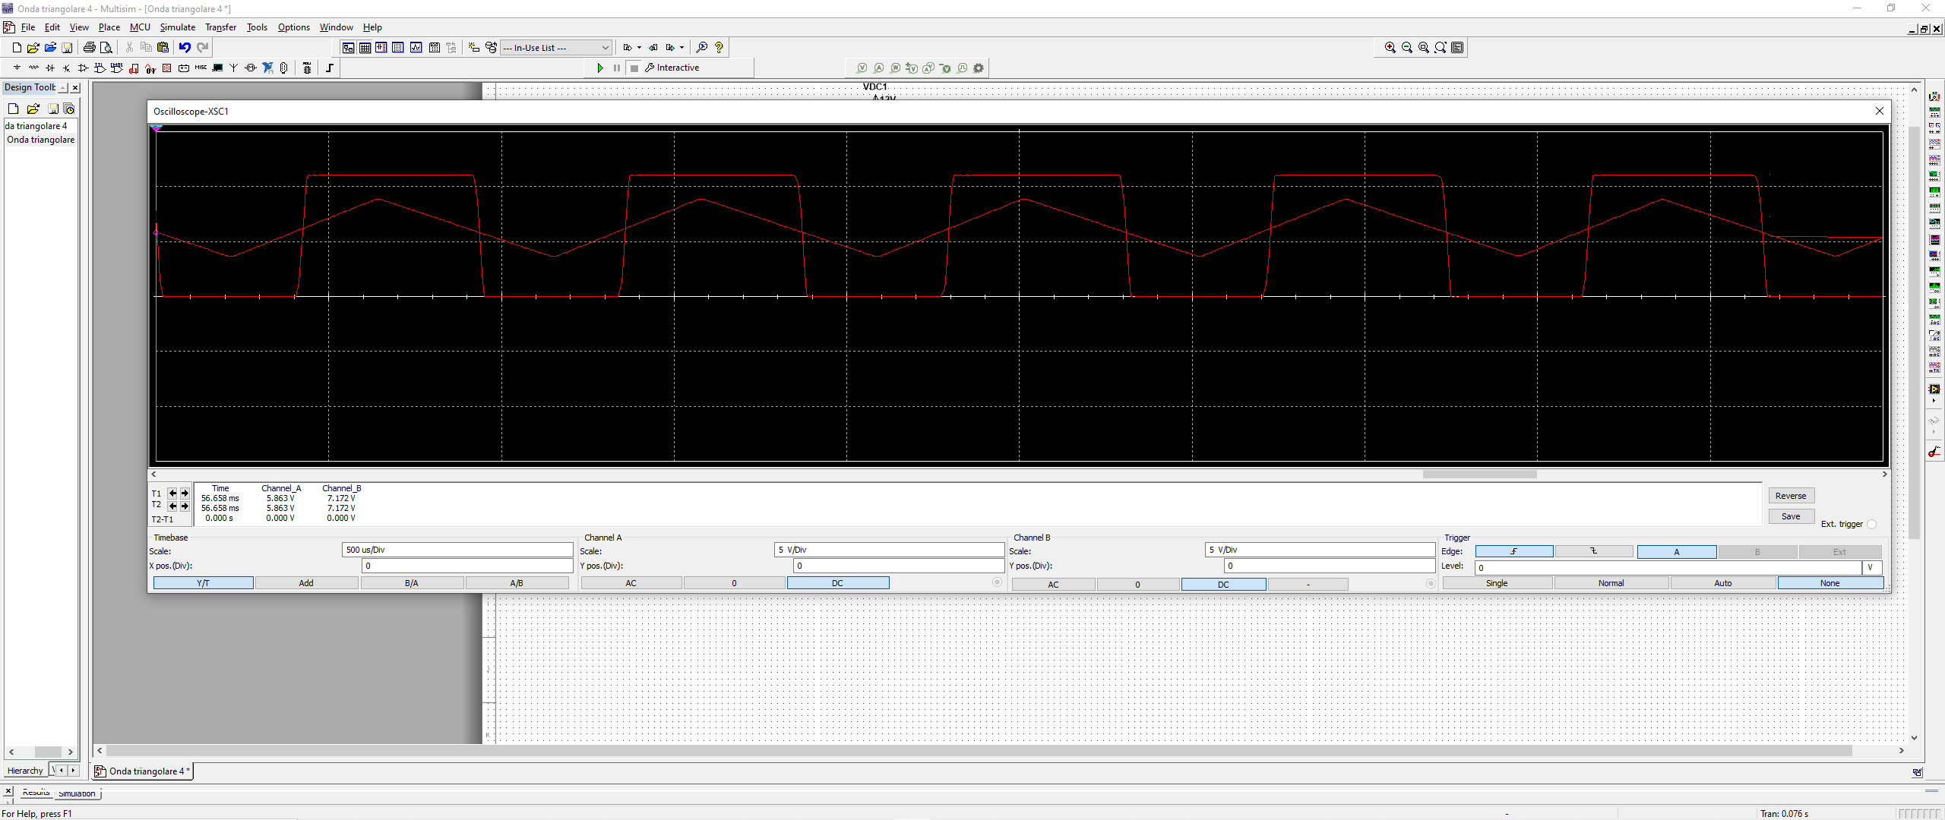Image resolution: width=1945 pixels, height=820 pixels.
Task: Open the Transfer menu
Action: 220,27
